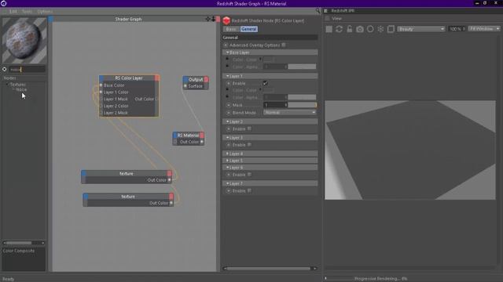Click Layer 1 Color input port
Viewport: 503px width, 282px height.
[x=101, y=92]
